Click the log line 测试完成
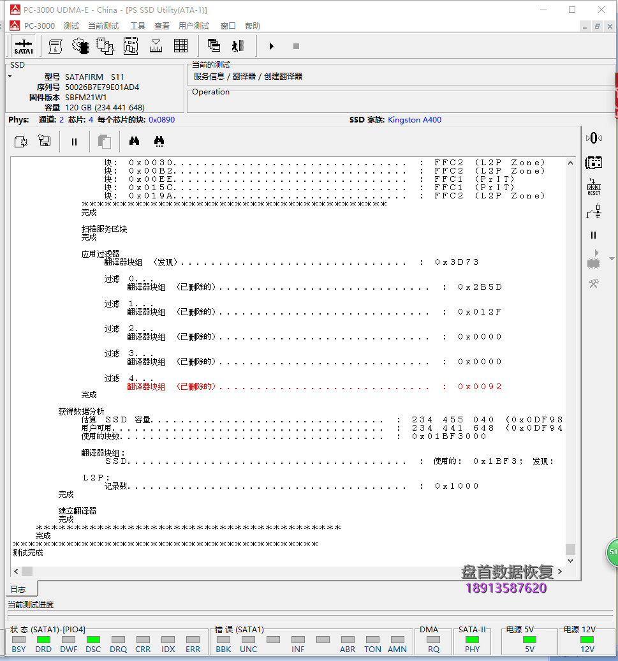 coord(28,553)
